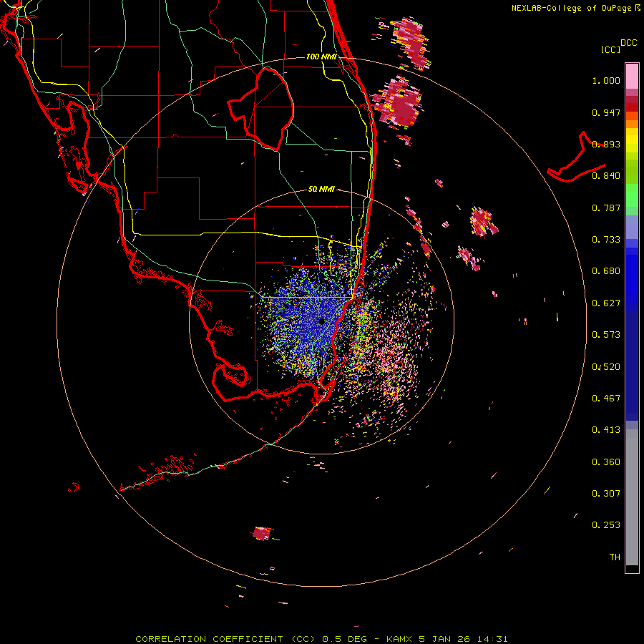Click the [CC] units label above the color bar
The height and width of the screenshot is (644, 644).
(611, 49)
